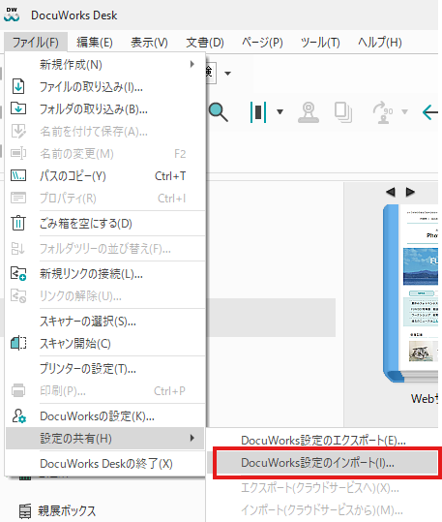This screenshot has height=522, width=442.
Task: Go to next page with right triangle
Action: 410,192
